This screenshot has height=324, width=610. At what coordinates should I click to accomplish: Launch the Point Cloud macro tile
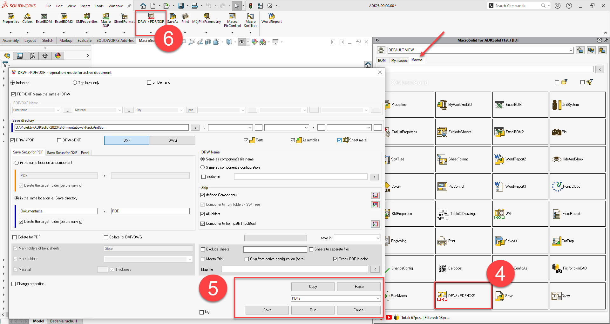pos(577,186)
